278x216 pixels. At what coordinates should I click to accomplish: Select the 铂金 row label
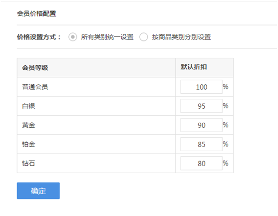click(28, 144)
